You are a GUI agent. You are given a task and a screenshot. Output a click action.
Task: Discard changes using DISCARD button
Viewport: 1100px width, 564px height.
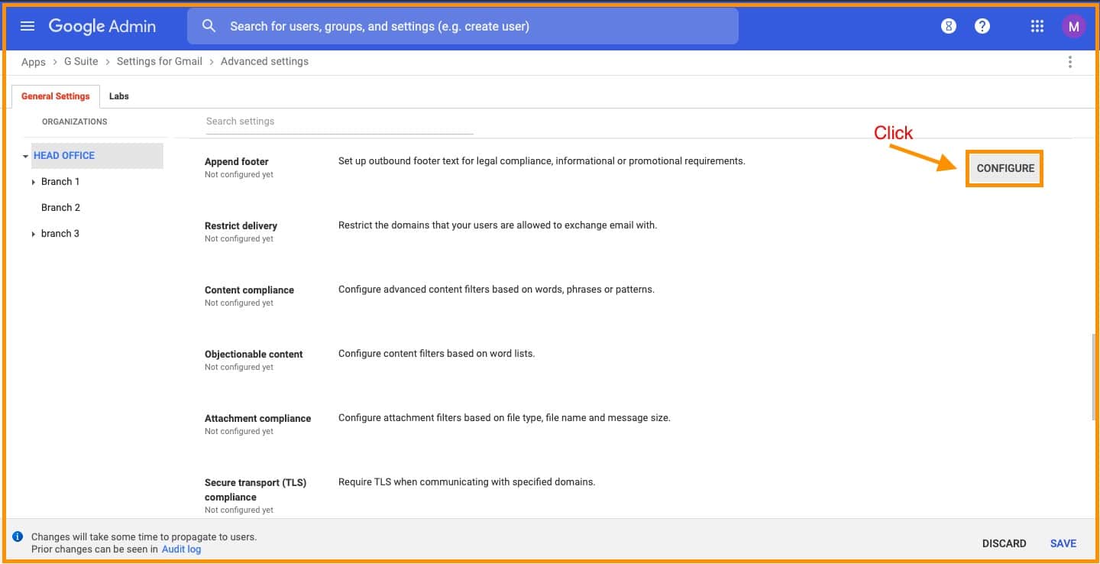tap(1004, 543)
